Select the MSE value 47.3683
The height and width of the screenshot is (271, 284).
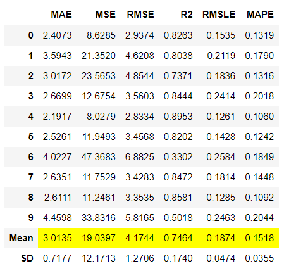[x=99, y=157]
